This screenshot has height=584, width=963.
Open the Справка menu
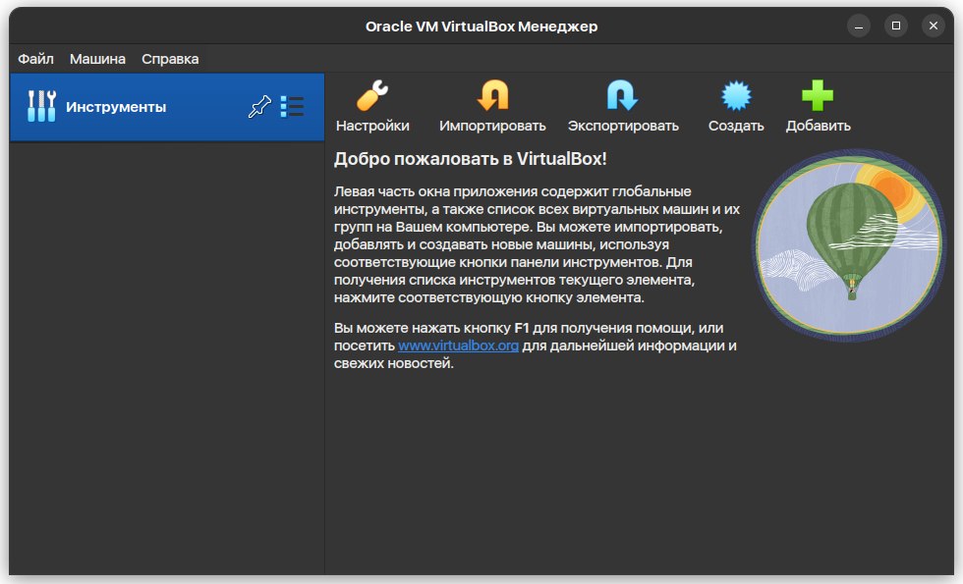pos(170,59)
